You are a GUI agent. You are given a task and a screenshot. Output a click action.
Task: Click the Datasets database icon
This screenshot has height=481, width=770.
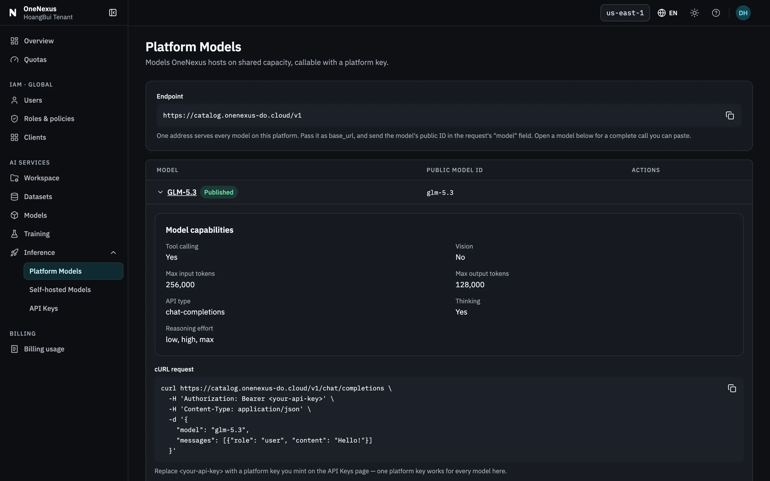click(x=14, y=197)
